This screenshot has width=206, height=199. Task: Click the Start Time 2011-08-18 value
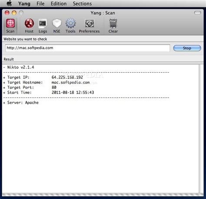pos(73,92)
